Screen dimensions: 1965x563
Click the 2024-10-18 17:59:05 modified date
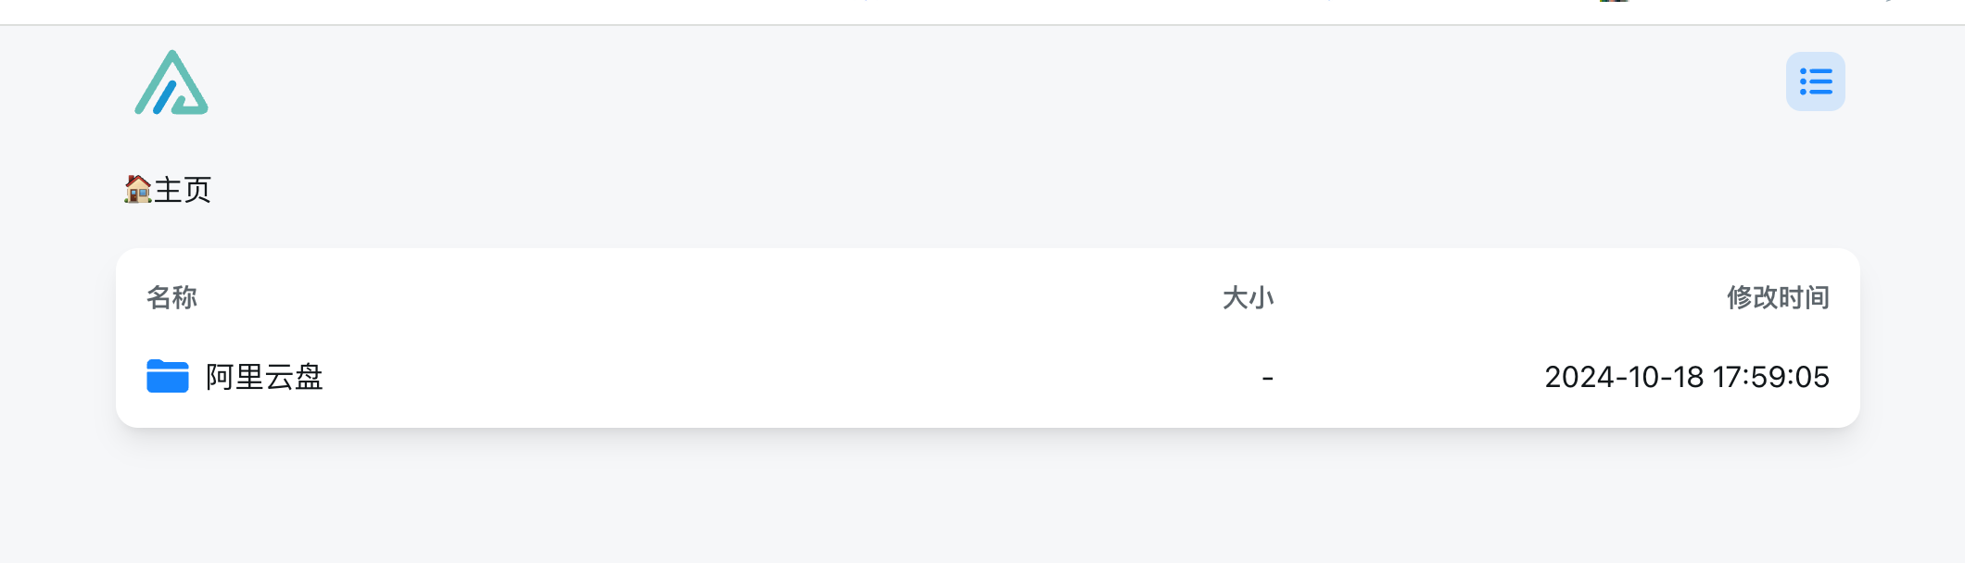[x=1687, y=377]
